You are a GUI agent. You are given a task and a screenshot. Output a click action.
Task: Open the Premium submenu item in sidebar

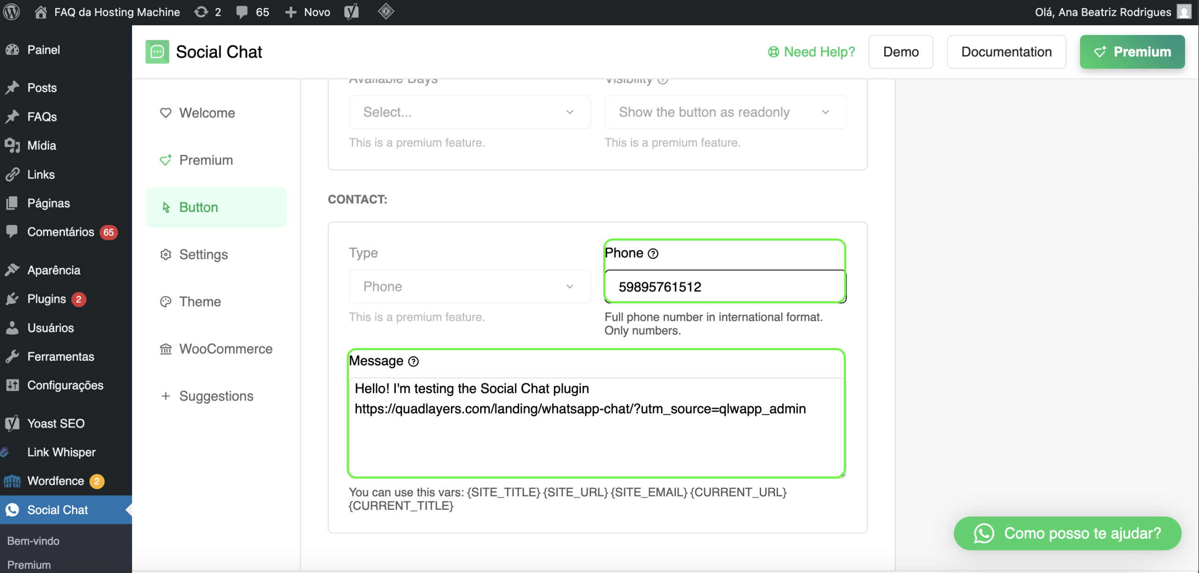click(x=29, y=565)
